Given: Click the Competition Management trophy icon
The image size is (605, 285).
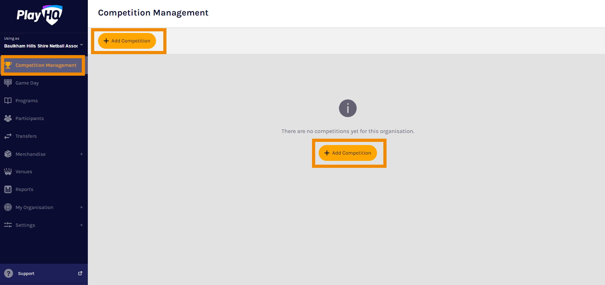Looking at the screenshot, I should point(8,65).
